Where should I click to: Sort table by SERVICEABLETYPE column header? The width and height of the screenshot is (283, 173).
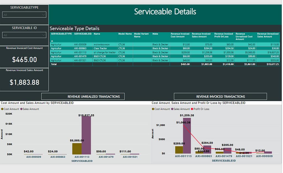coord(61,34)
